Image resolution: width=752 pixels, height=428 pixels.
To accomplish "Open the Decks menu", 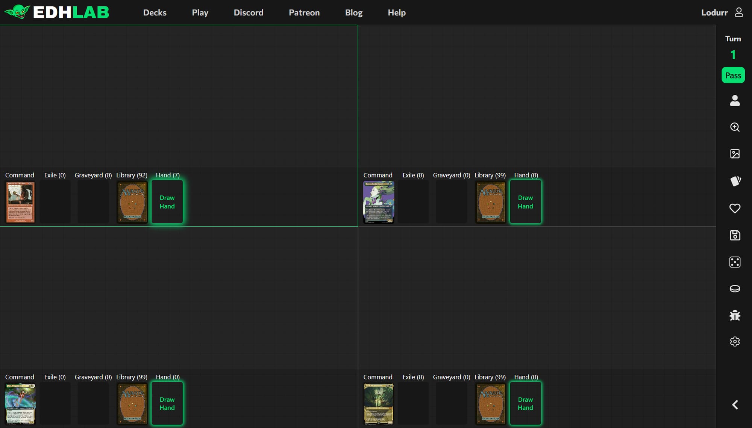I will pos(155,12).
